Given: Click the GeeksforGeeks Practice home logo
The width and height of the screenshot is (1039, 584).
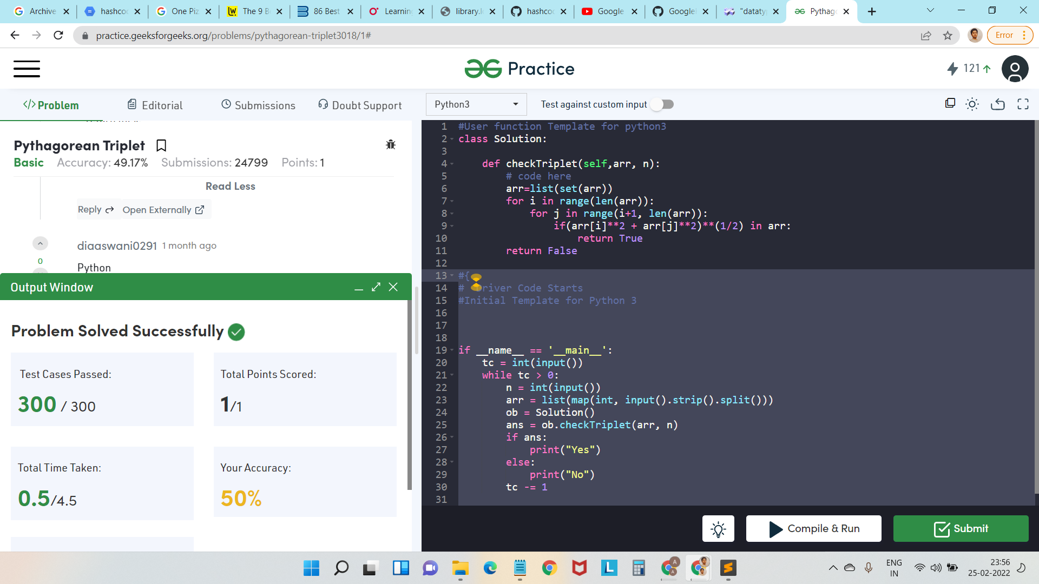Looking at the screenshot, I should click(x=519, y=69).
